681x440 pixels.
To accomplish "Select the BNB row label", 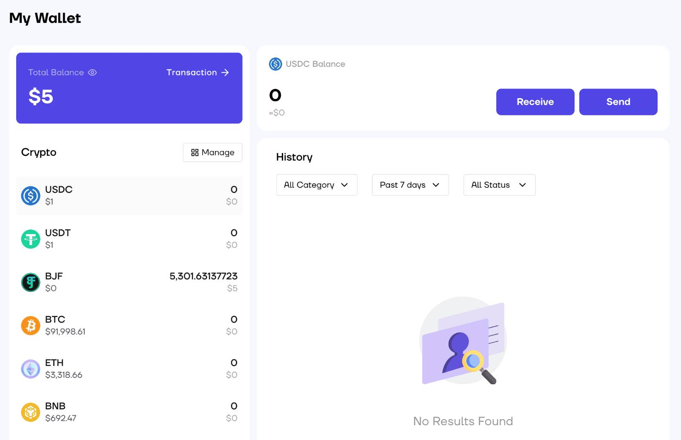I will click(55, 406).
